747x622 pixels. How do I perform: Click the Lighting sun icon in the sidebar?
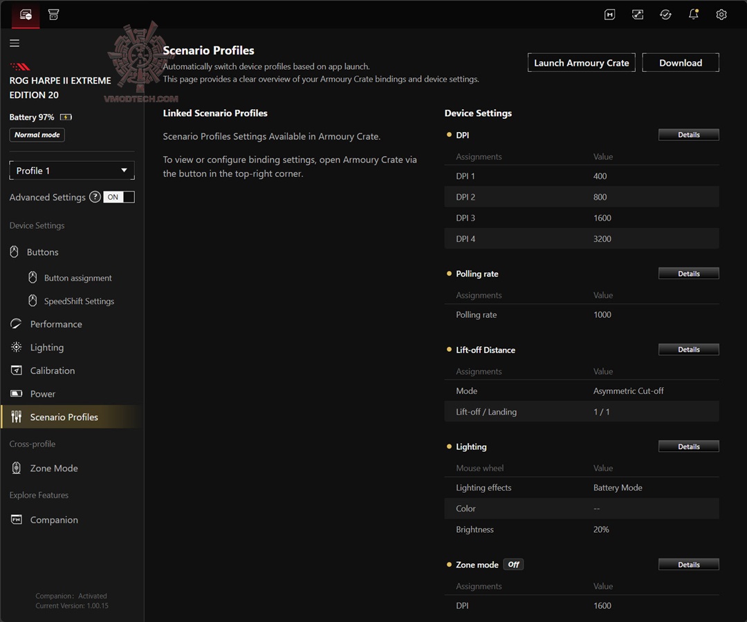click(16, 348)
